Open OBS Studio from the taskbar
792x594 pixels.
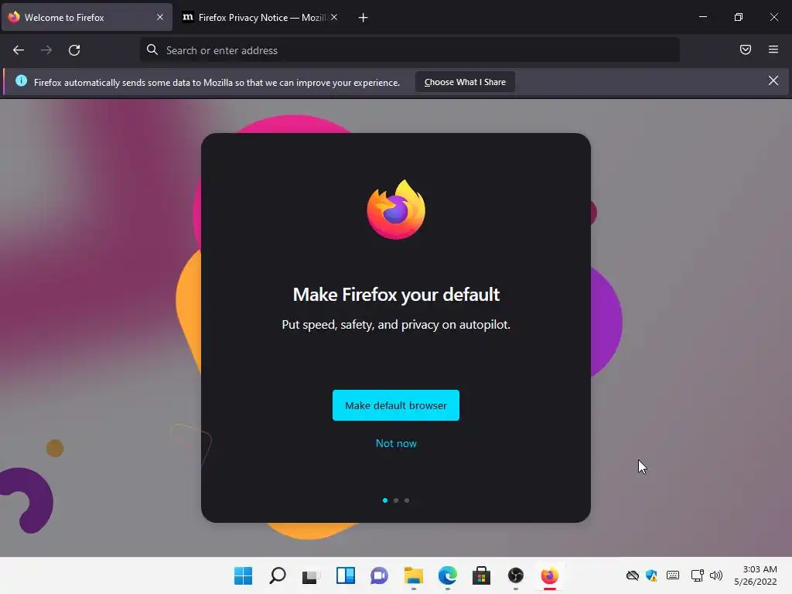pos(516,575)
